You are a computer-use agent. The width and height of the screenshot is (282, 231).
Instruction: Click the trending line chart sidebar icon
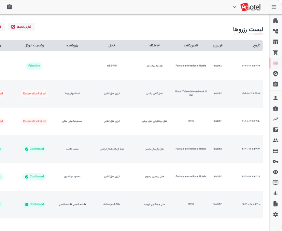(276, 119)
